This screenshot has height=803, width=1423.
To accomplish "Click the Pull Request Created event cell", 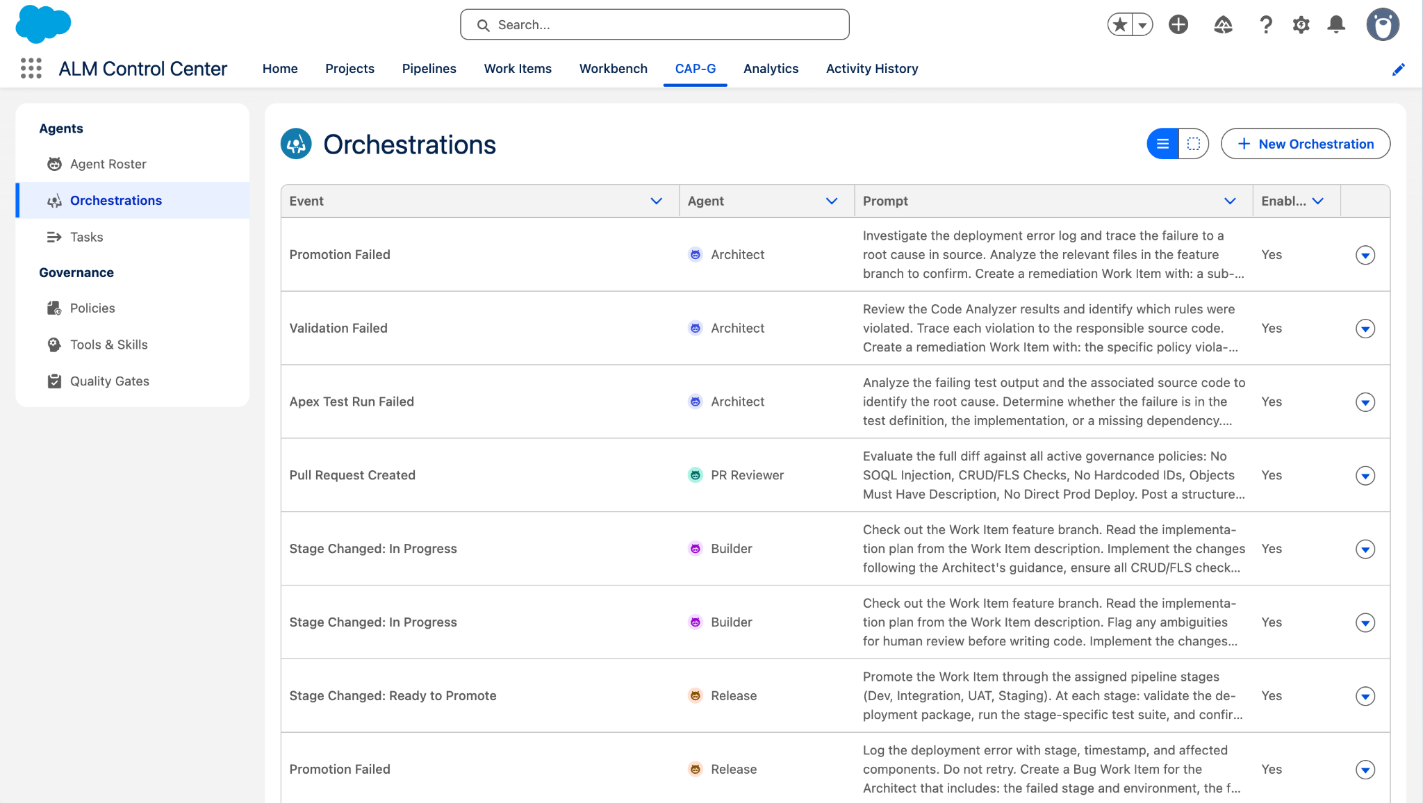I will click(x=480, y=475).
